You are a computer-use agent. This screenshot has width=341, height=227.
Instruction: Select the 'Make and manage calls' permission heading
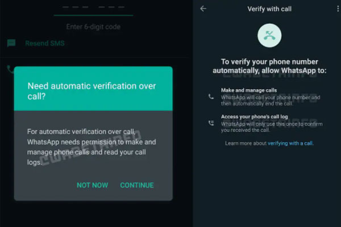(249, 90)
